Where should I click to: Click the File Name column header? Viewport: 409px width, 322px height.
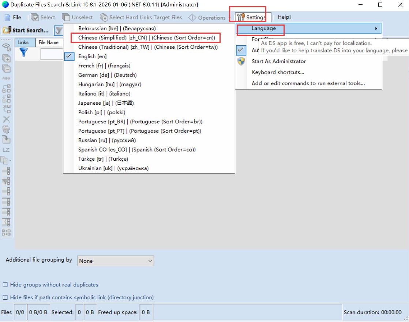tap(49, 42)
